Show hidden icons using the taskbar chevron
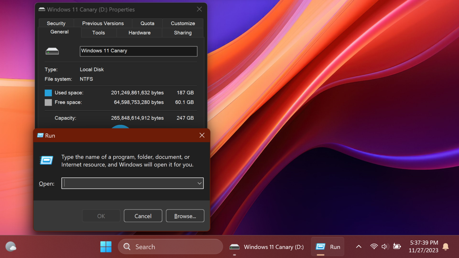This screenshot has width=459, height=258. click(x=358, y=246)
